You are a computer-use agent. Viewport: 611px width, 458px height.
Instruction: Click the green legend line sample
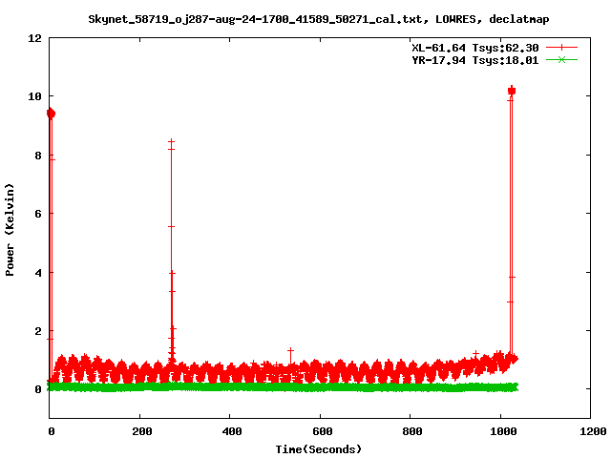tap(561, 59)
